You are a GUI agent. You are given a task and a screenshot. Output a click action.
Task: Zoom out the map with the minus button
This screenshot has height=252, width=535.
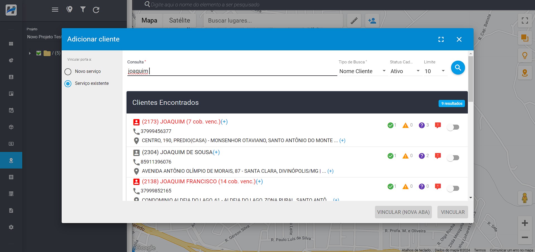(525, 237)
